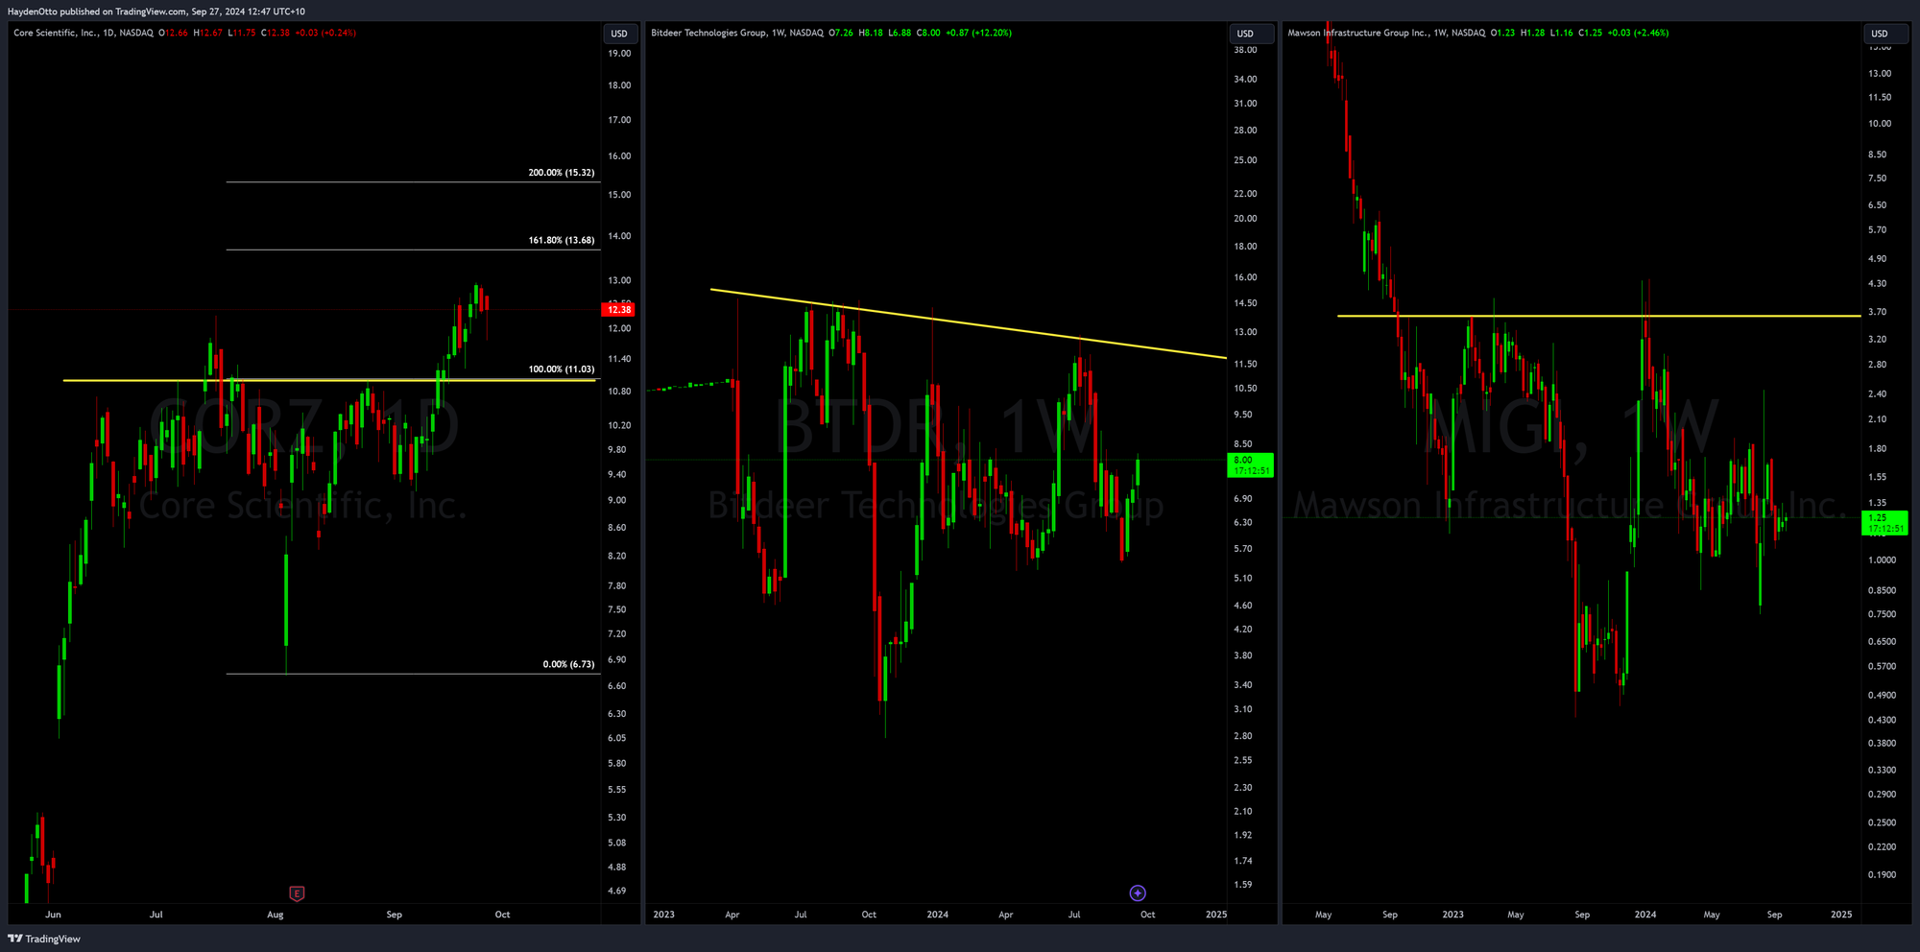Open USD currency selector on Mawson chart
Image resolution: width=1920 pixels, height=952 pixels.
1879,34
